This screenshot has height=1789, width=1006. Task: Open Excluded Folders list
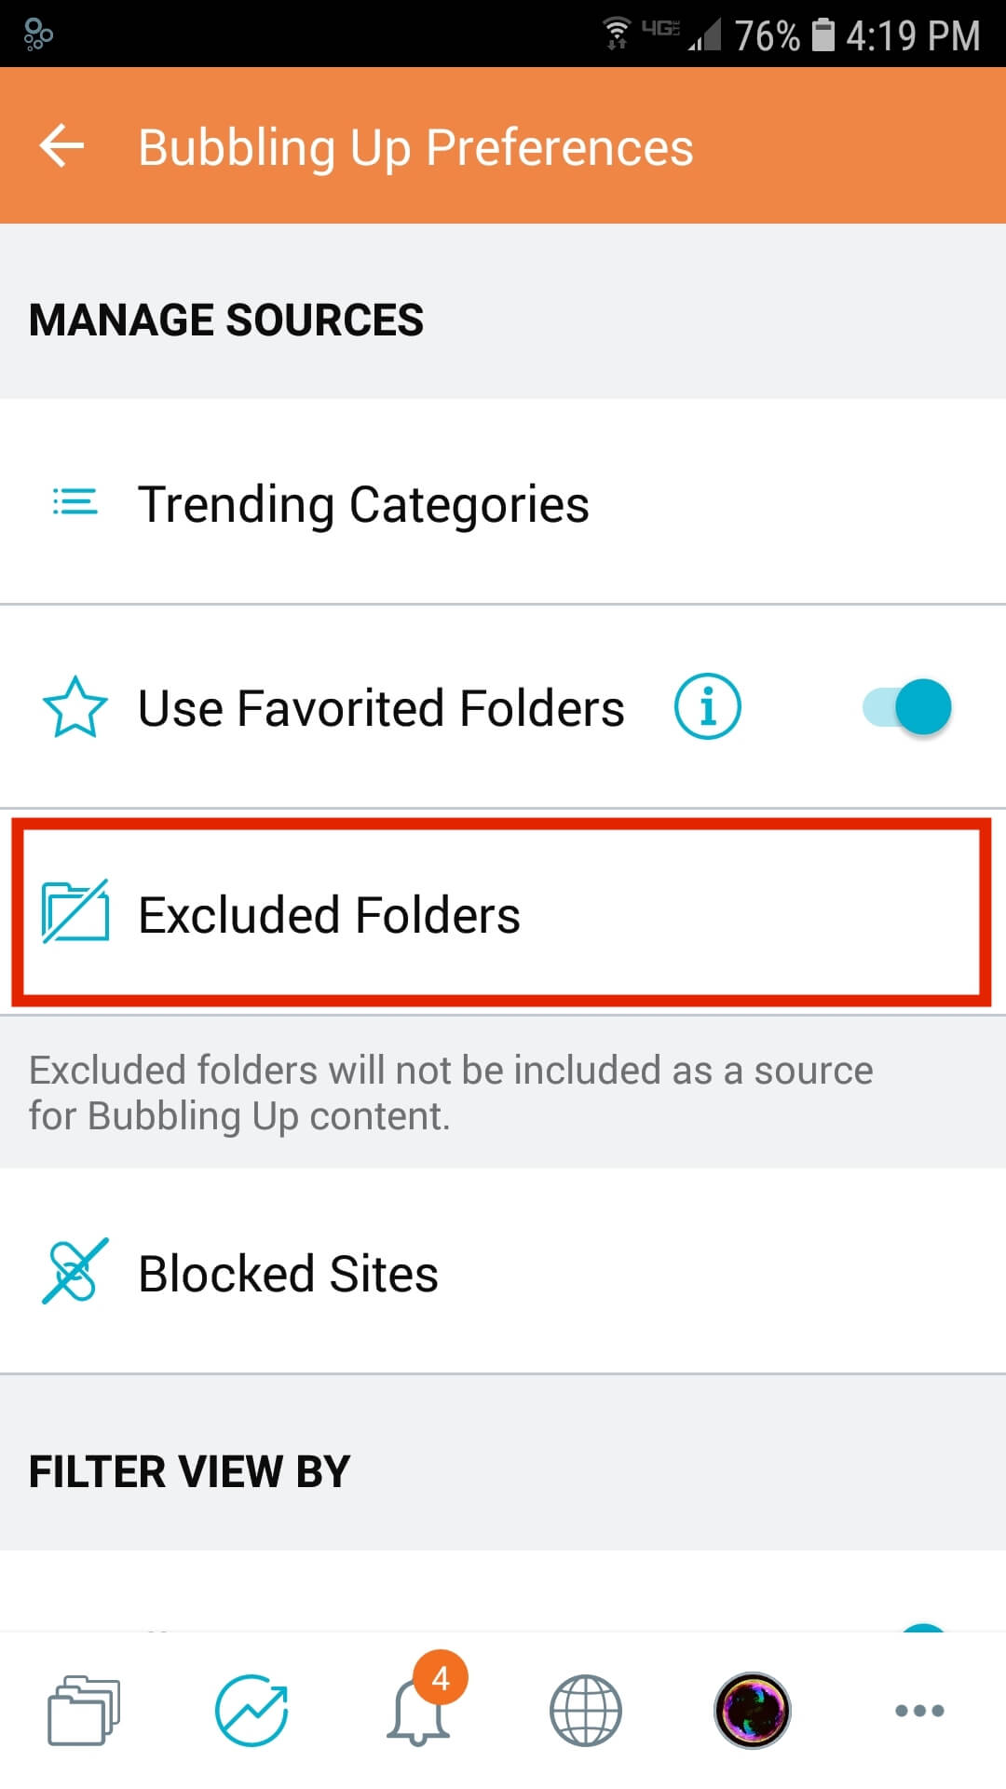[x=503, y=913]
